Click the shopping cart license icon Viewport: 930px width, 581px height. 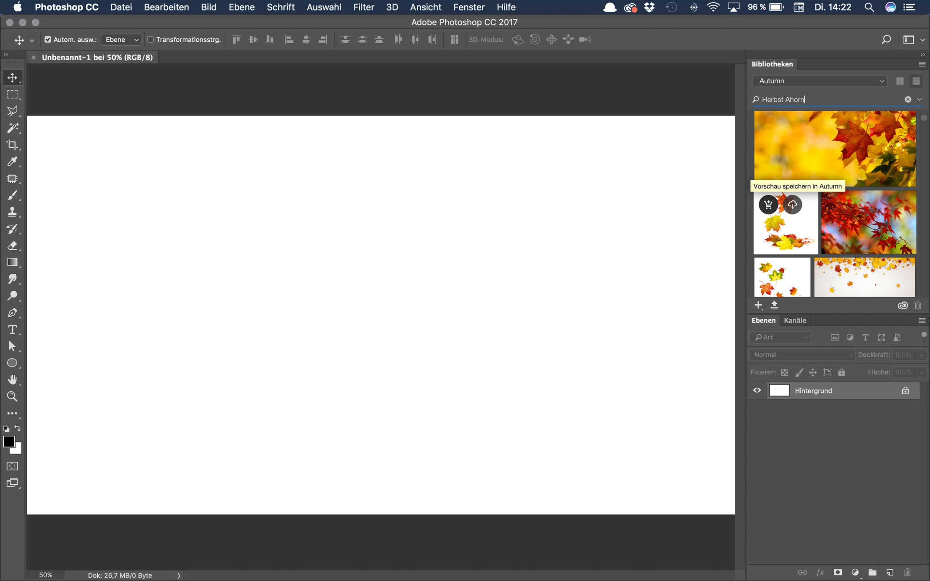[x=768, y=205]
